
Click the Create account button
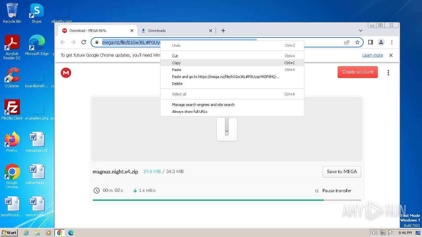coord(358,72)
